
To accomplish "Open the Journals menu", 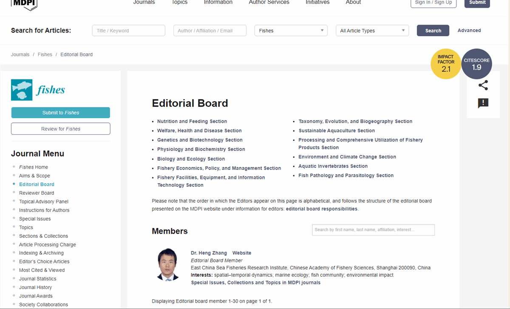I will pyautogui.click(x=144, y=3).
